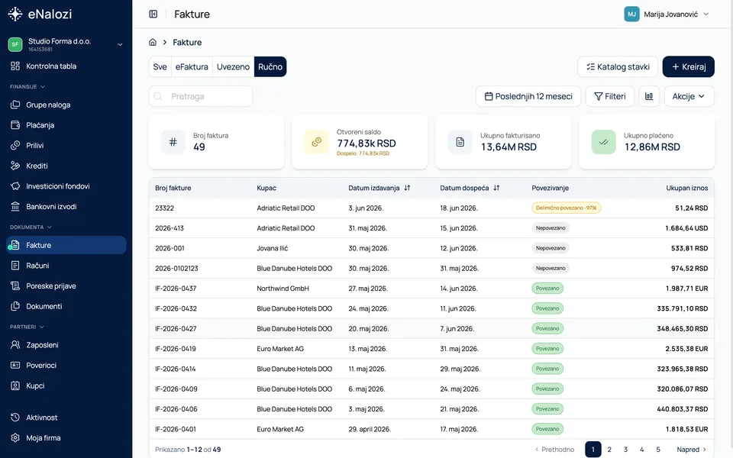Expand the Studio Forma d.o.o. company switcher
The height and width of the screenshot is (458, 733).
[66, 44]
